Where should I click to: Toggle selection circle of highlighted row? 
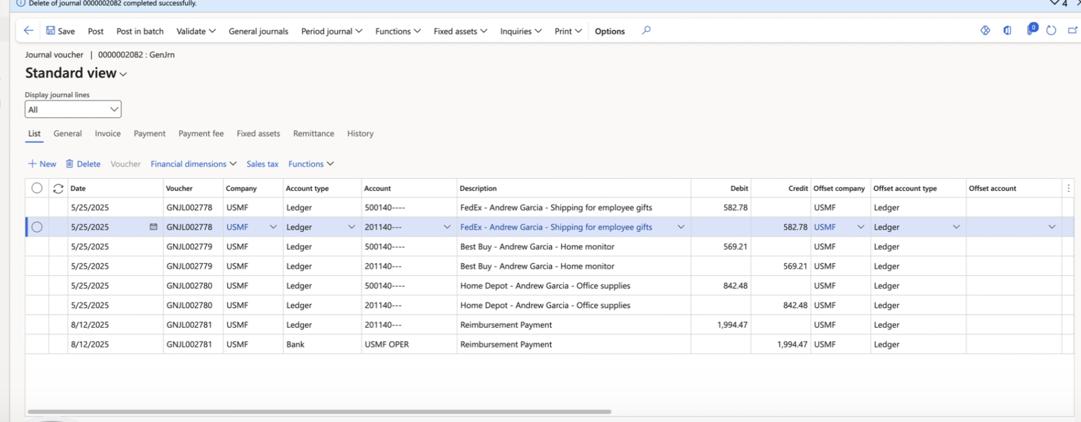click(x=37, y=227)
